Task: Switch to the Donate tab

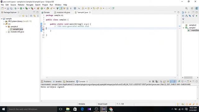Action: click(45, 12)
